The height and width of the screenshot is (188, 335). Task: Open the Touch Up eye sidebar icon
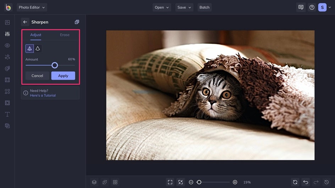click(x=7, y=45)
